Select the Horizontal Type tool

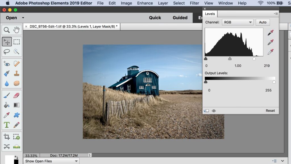click(7, 125)
